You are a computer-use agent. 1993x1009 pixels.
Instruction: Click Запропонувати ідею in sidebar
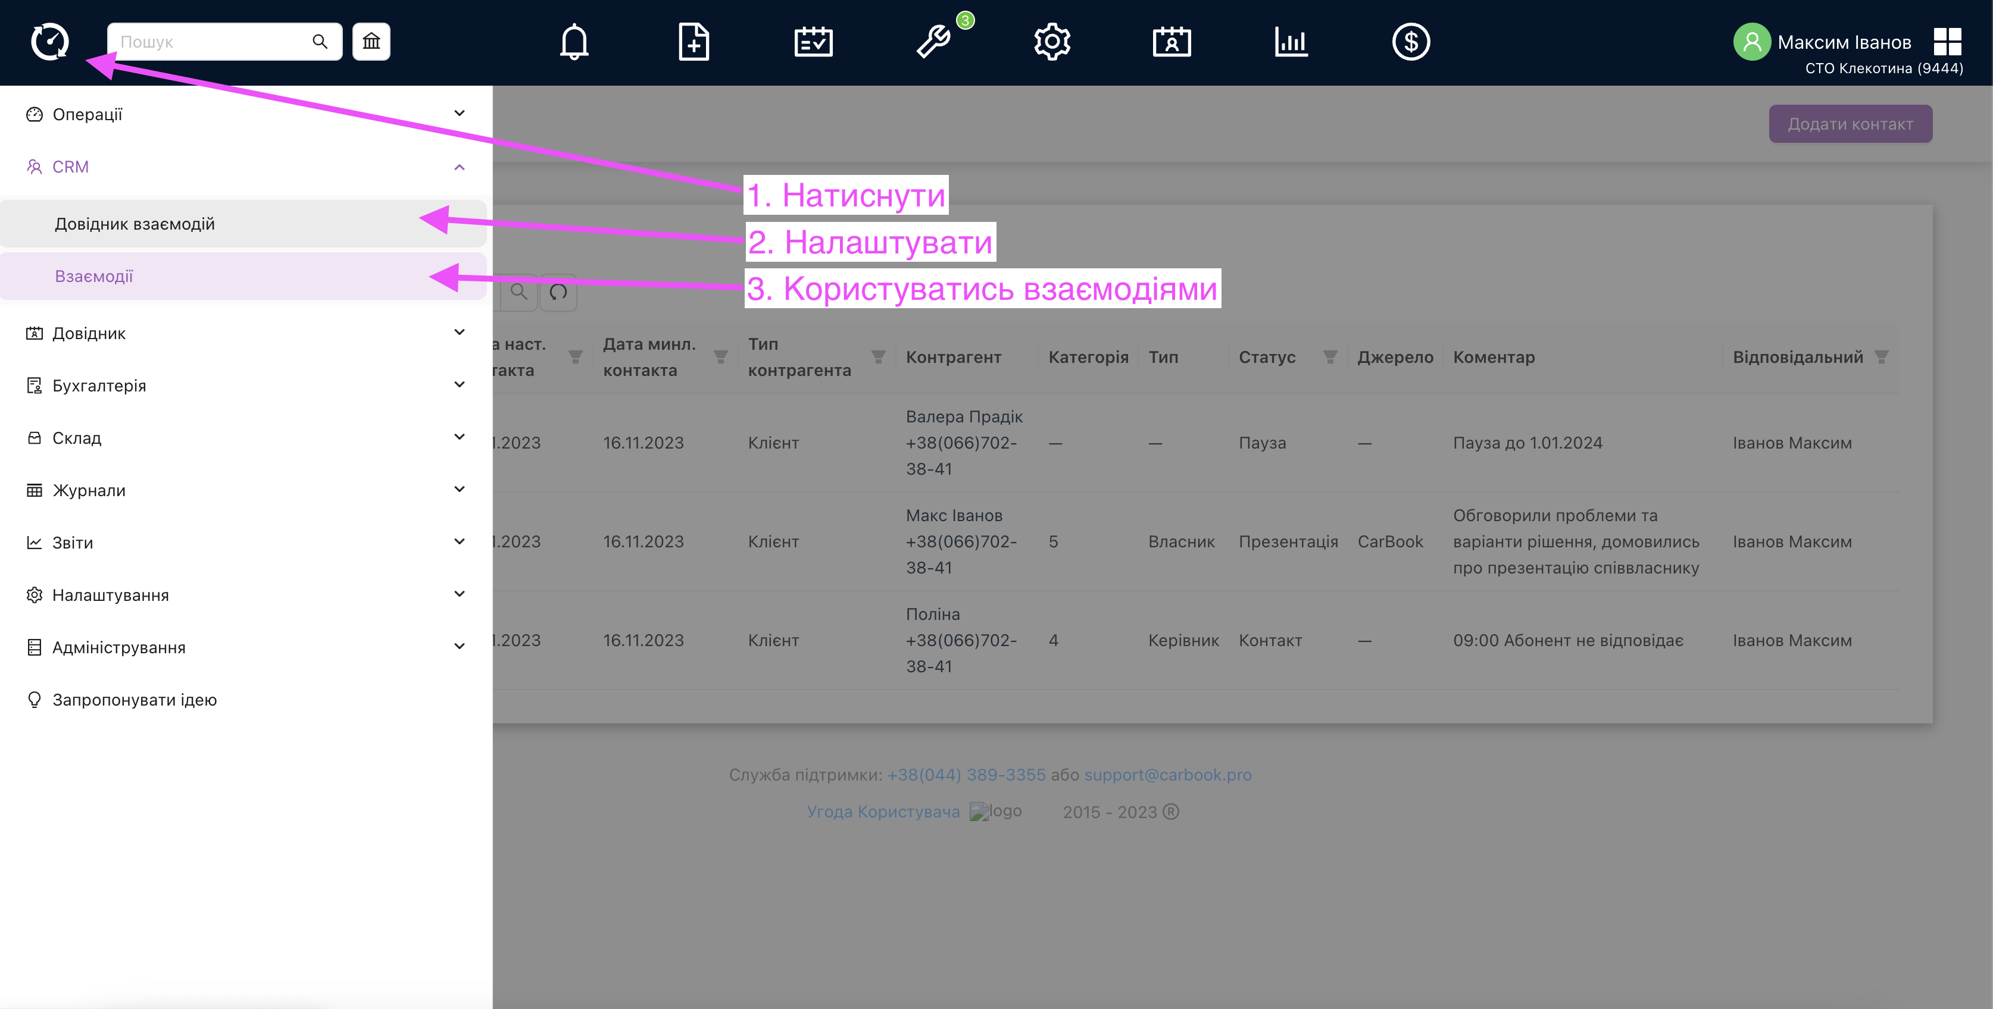[x=135, y=700]
